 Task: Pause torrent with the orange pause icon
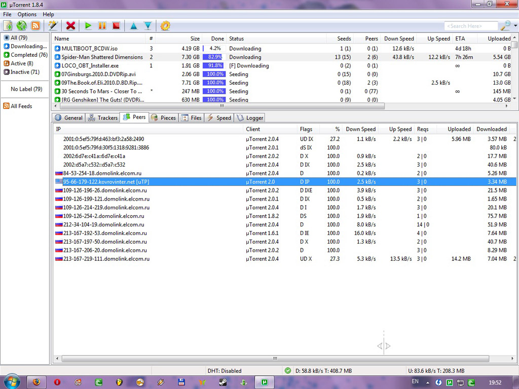point(102,25)
